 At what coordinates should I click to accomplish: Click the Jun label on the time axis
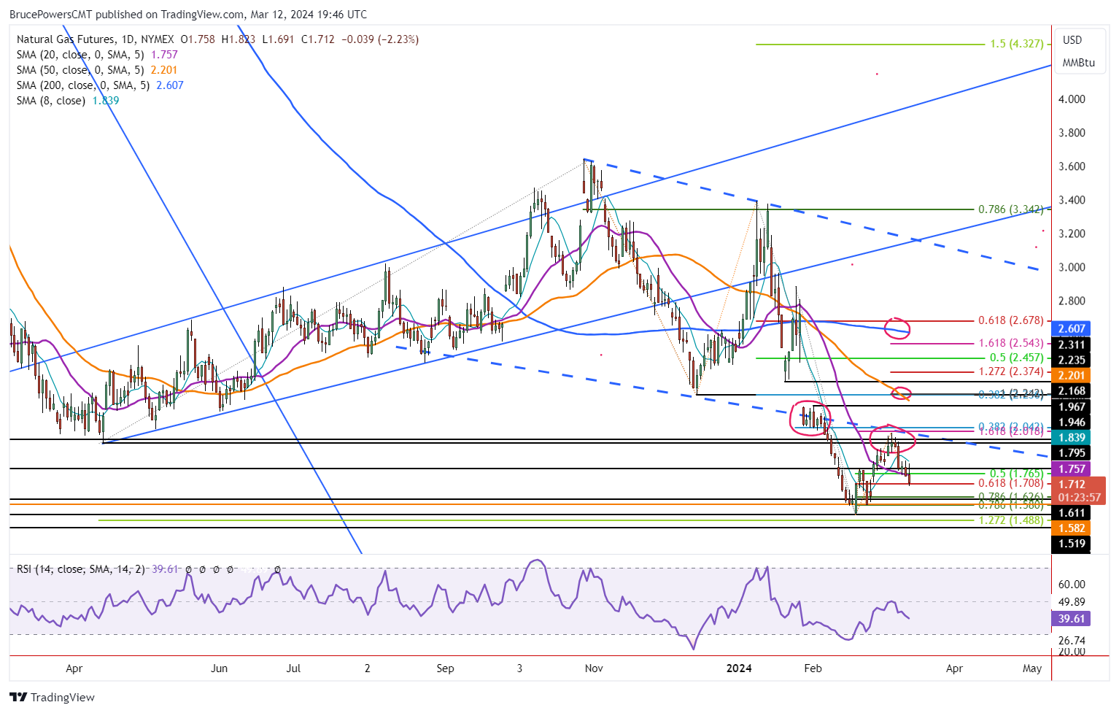[x=219, y=668]
